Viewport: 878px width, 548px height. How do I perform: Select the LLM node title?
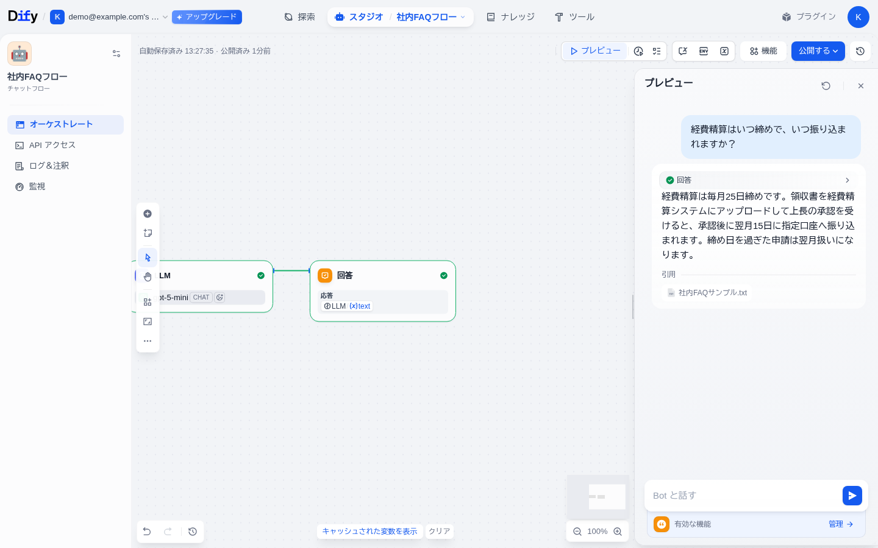pos(164,276)
